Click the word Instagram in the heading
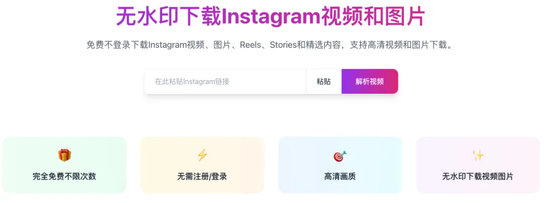The image size is (544, 203). [271, 17]
